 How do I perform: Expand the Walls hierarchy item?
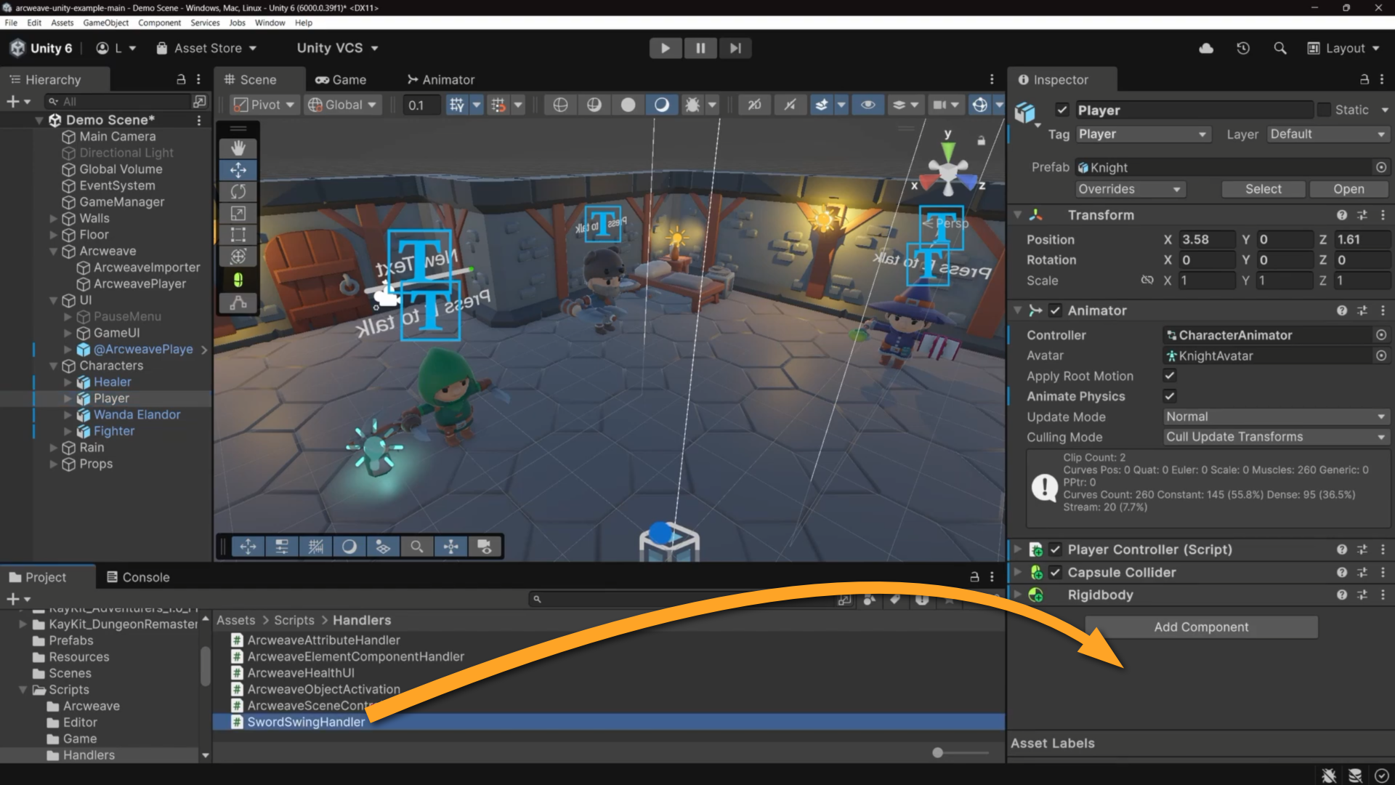53,218
